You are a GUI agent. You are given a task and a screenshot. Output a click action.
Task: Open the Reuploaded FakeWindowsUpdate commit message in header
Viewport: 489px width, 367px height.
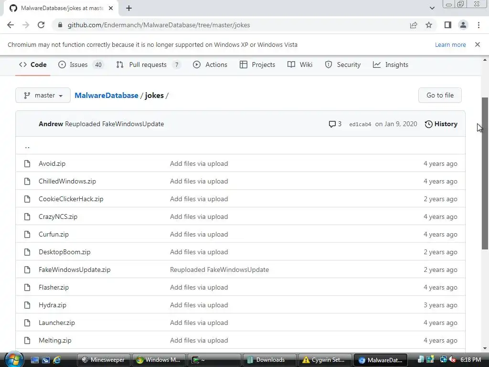pyautogui.click(x=115, y=124)
